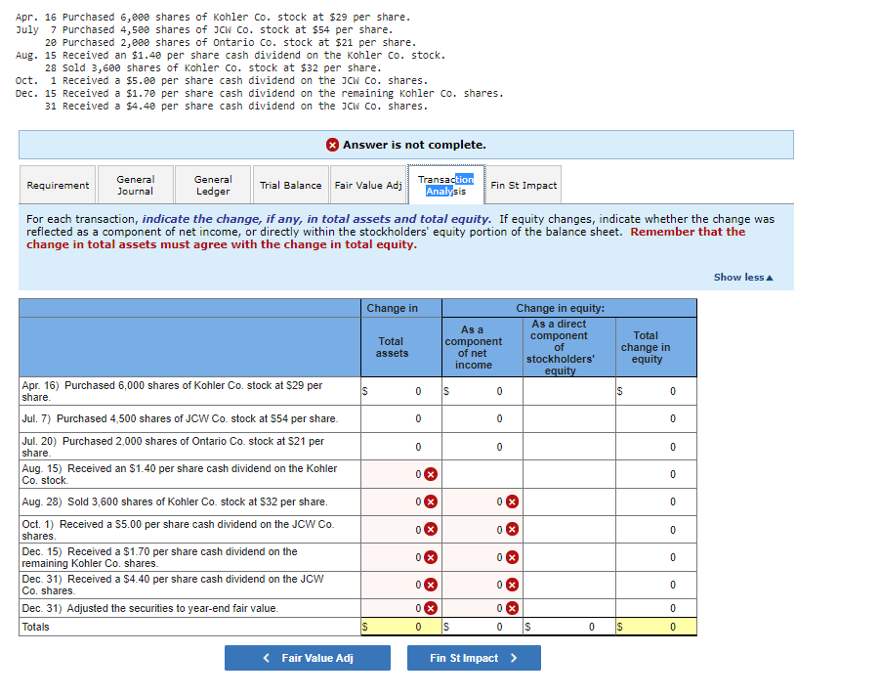Open the Requirement tab
Screen dimensions: 881x697
coord(58,185)
